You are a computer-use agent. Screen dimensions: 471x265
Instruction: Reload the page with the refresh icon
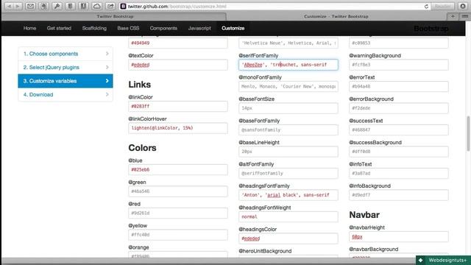pos(426,7)
